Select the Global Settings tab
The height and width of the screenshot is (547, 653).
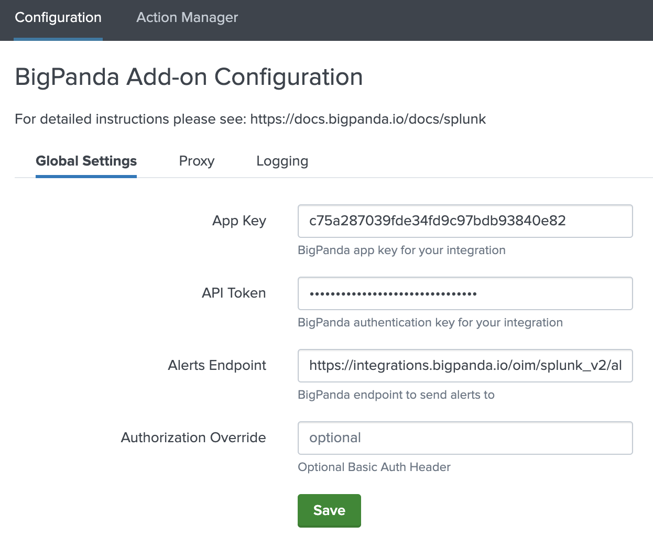click(86, 161)
